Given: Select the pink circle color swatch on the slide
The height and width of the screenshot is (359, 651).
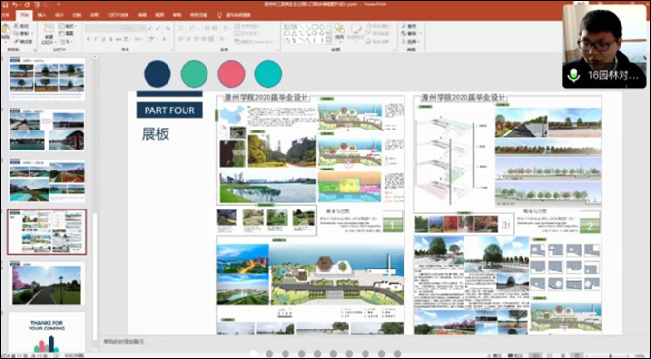Looking at the screenshot, I should pyautogui.click(x=231, y=74).
